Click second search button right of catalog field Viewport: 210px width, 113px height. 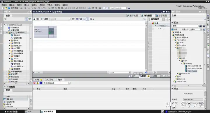pyautogui.click(x=204, y=26)
